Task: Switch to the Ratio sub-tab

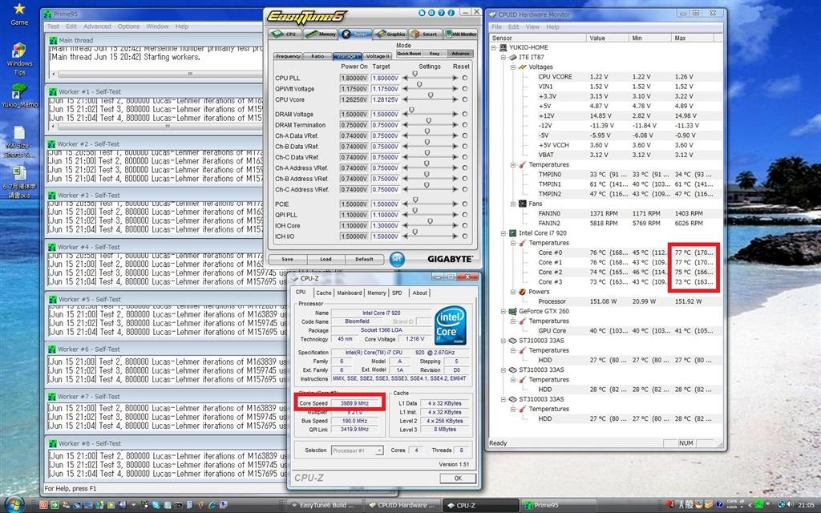Action: (317, 56)
